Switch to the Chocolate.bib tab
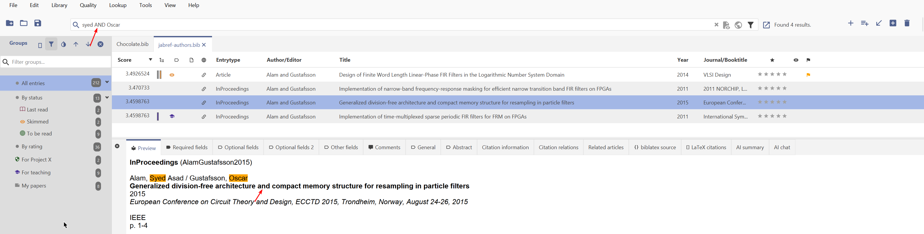The width and height of the screenshot is (924, 234). click(132, 44)
